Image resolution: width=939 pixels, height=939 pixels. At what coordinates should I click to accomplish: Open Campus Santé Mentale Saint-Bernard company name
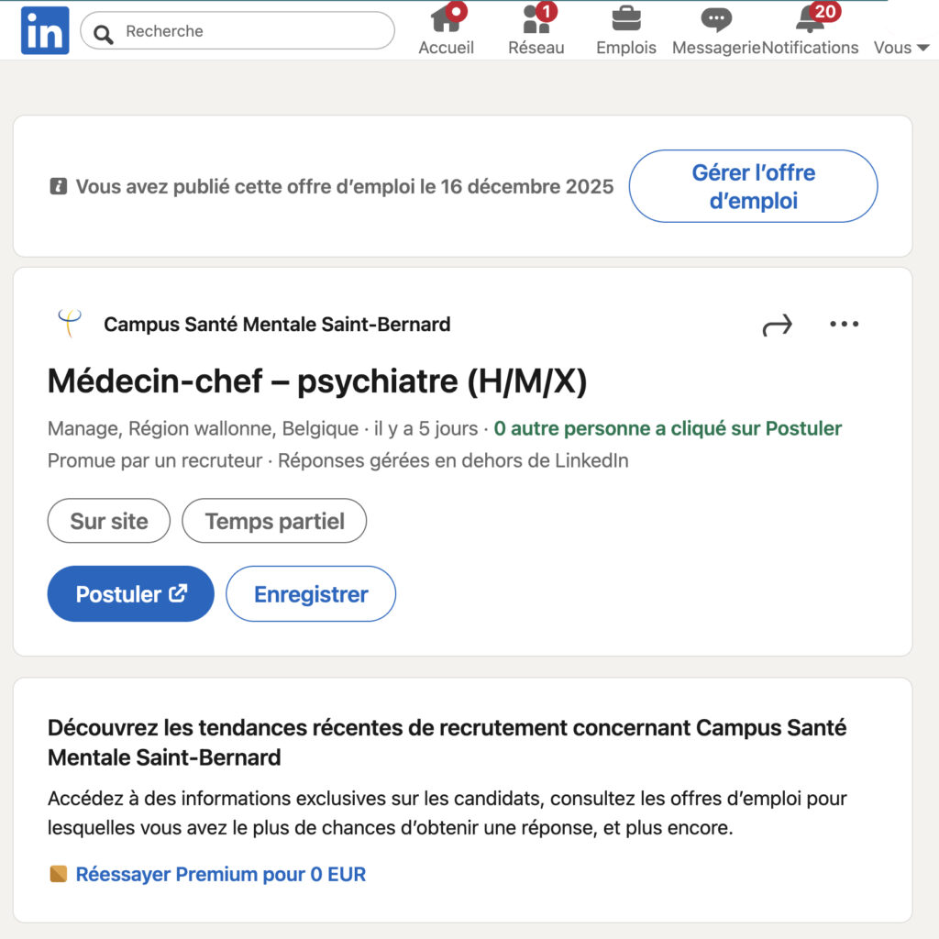click(277, 324)
